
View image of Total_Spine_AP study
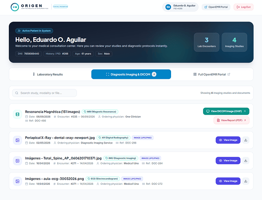[x=228, y=161]
